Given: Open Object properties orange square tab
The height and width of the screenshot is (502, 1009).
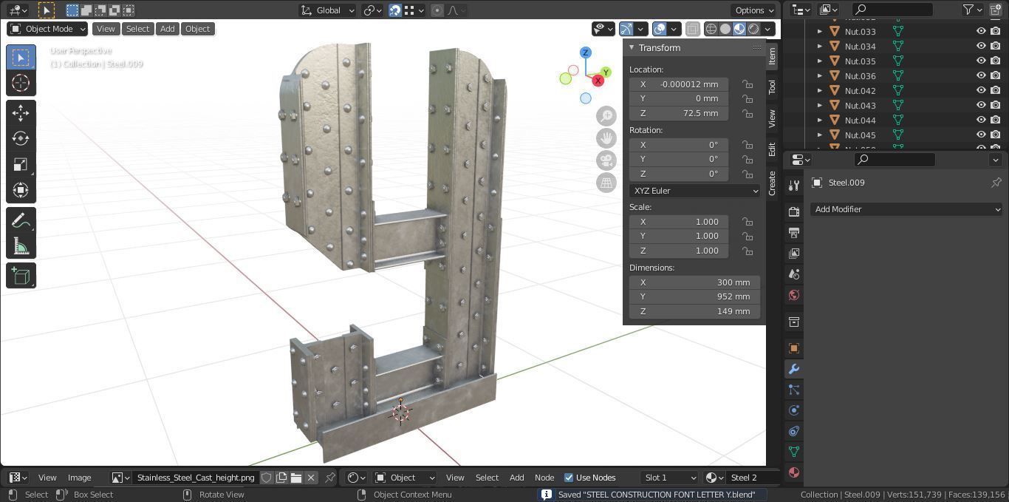Looking at the screenshot, I should point(794,348).
